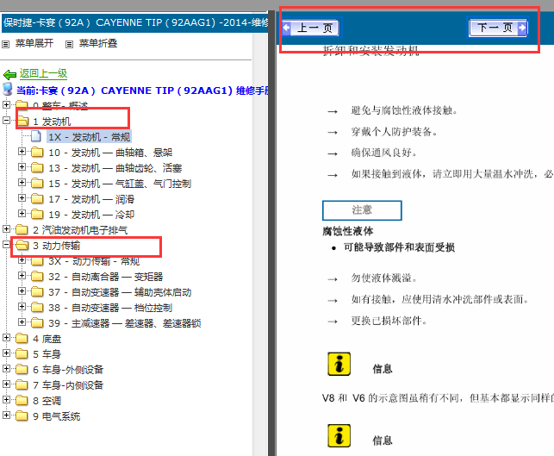The width and height of the screenshot is (554, 456).
Task: Expand 10 - 发动机 — 曲轴箱、悬架
Action: pos(22,152)
